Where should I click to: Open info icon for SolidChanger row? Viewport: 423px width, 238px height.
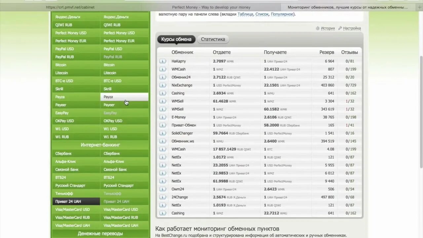point(163,133)
